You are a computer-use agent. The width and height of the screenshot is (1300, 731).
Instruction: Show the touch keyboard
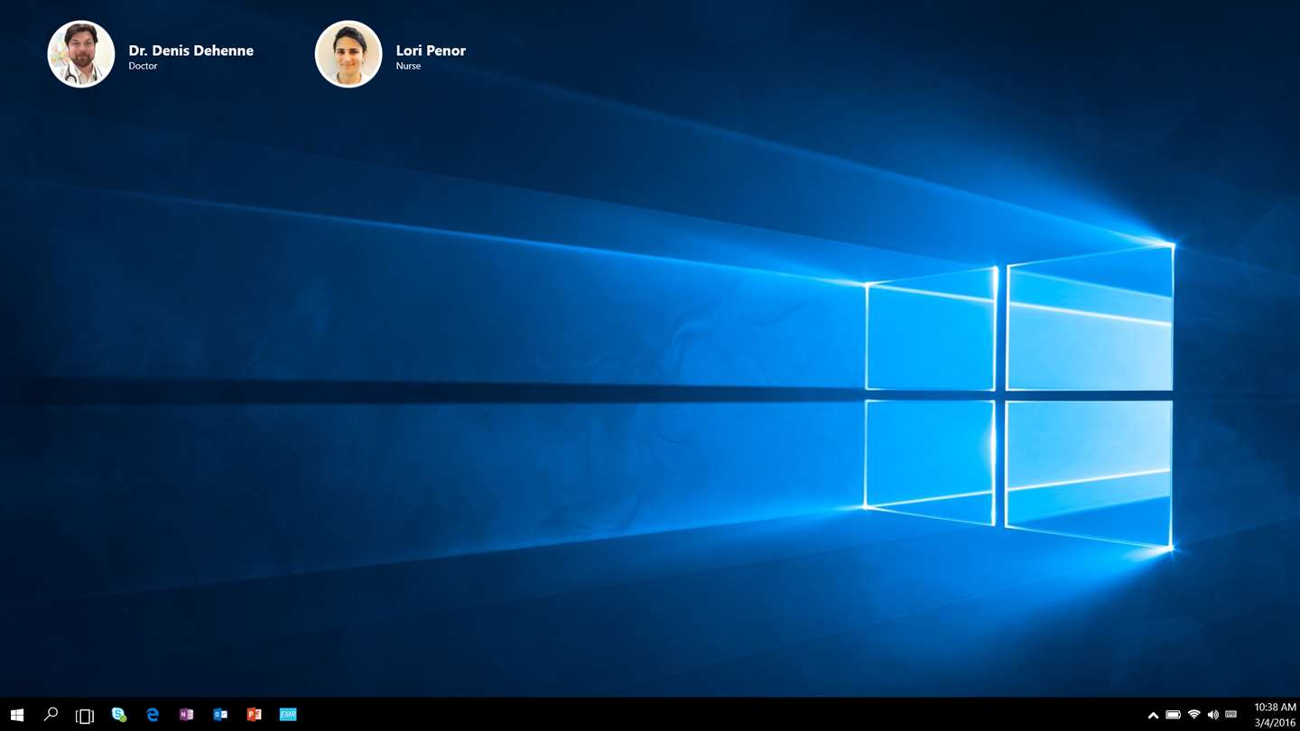(1230, 715)
